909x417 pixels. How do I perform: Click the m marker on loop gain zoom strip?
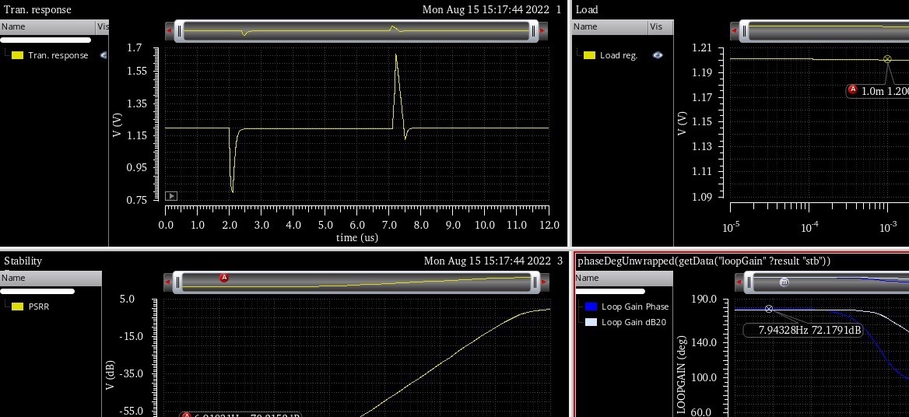784,282
